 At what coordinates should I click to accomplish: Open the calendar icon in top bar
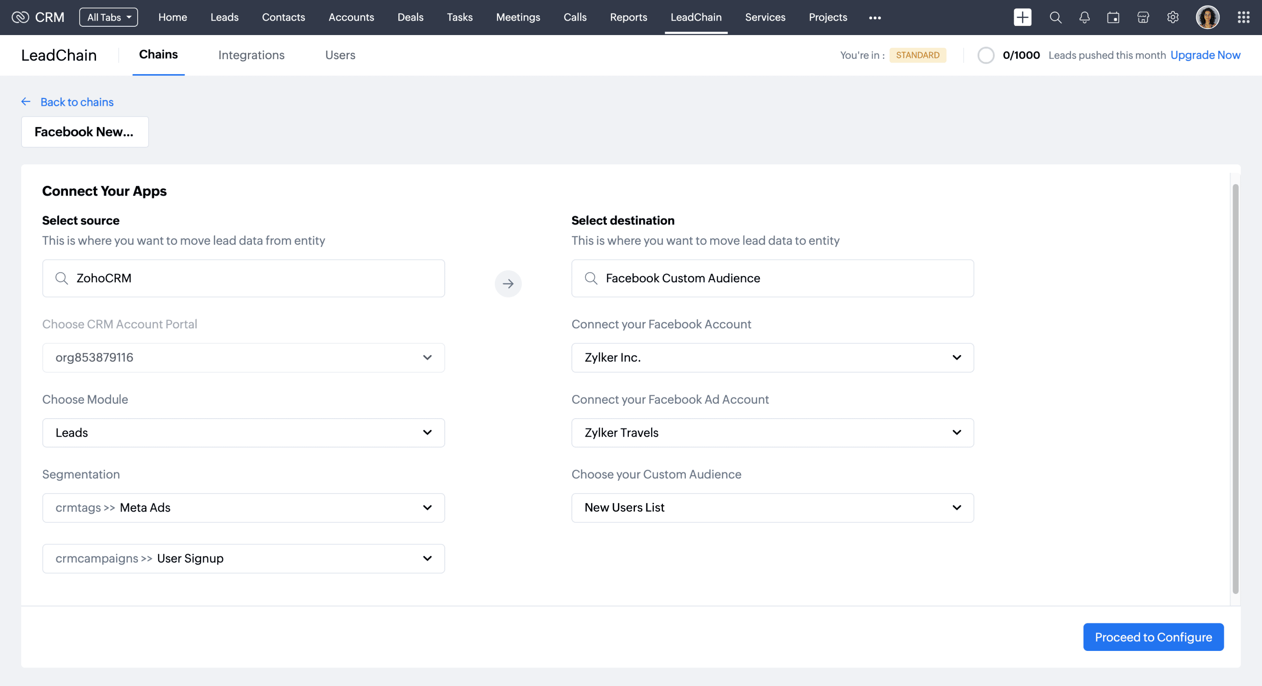[x=1113, y=18]
